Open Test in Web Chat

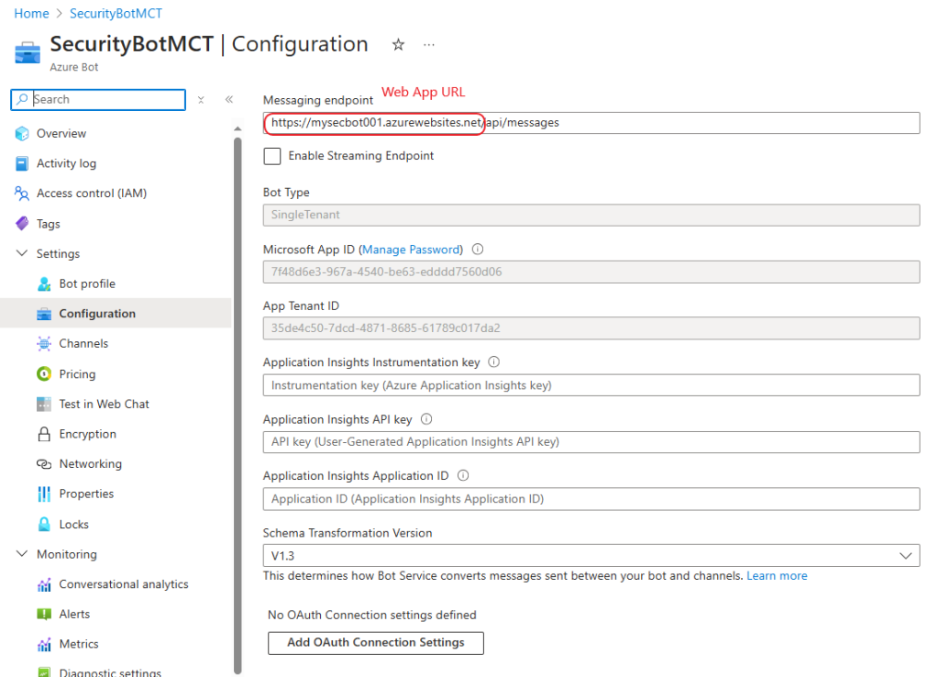[x=104, y=405]
